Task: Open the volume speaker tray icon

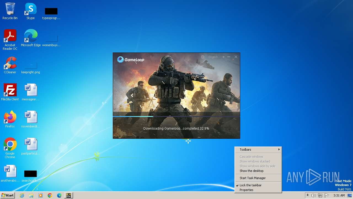Action: [x=314, y=195]
